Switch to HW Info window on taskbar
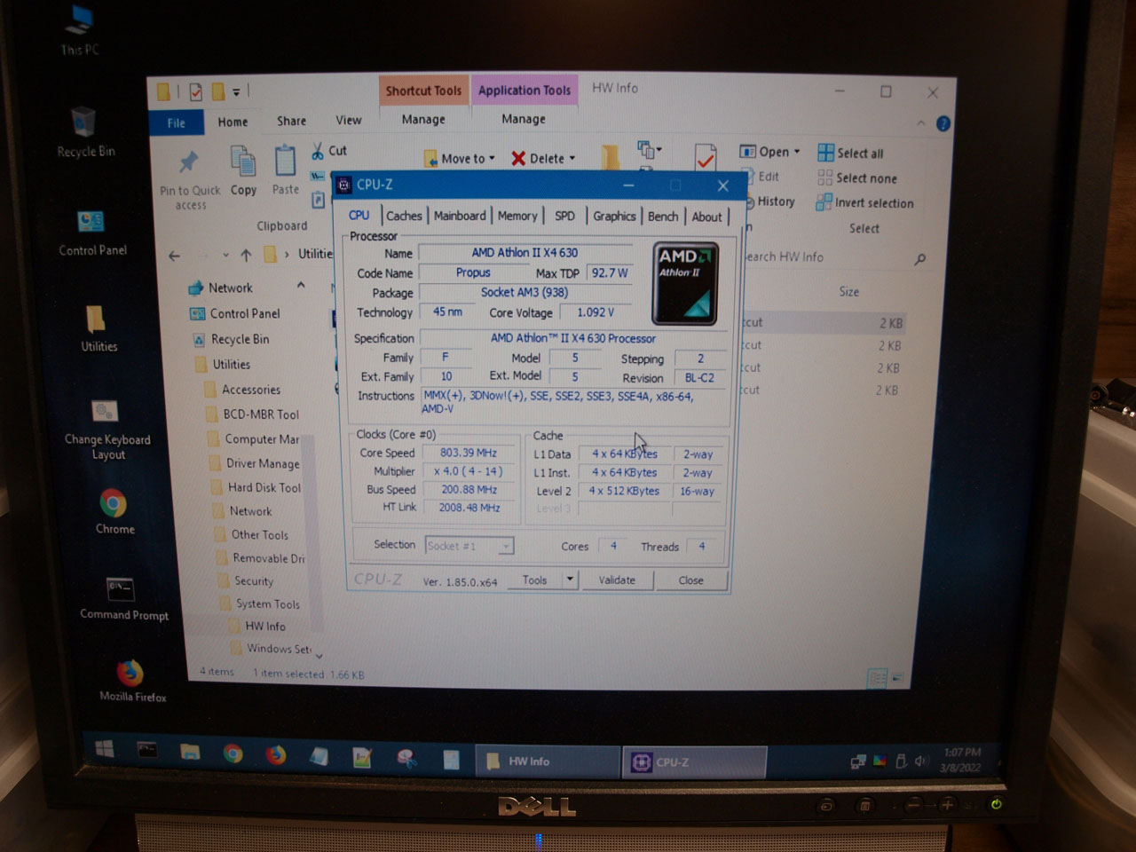Screen dimensions: 1136x852 pos(548,761)
